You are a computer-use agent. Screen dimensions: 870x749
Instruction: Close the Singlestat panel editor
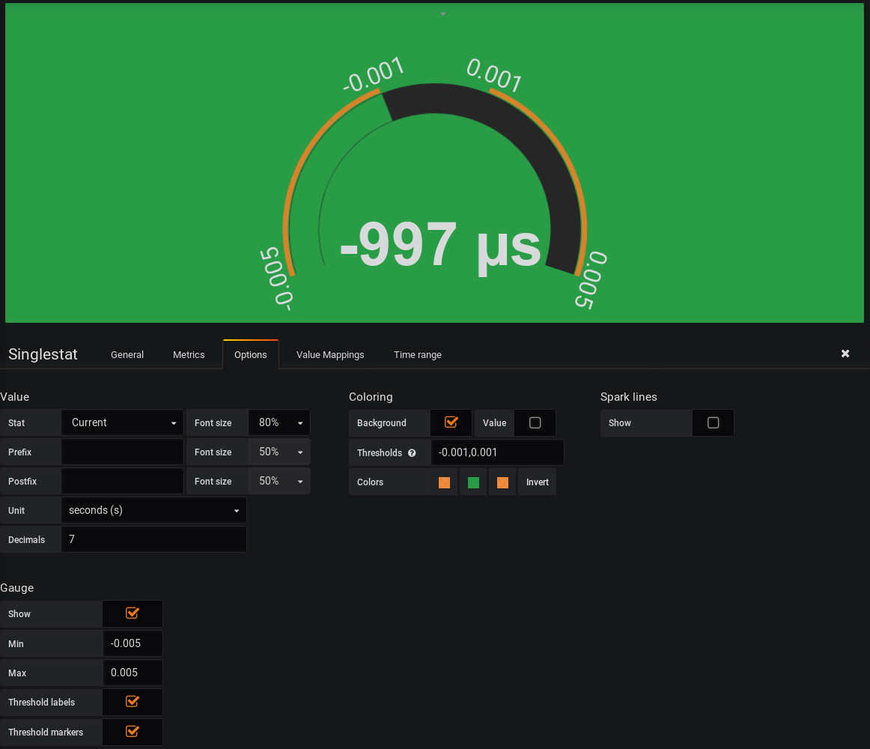click(x=845, y=353)
